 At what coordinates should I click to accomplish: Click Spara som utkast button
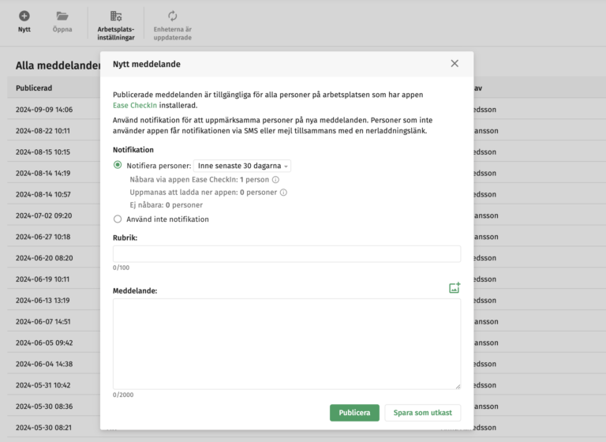point(422,413)
